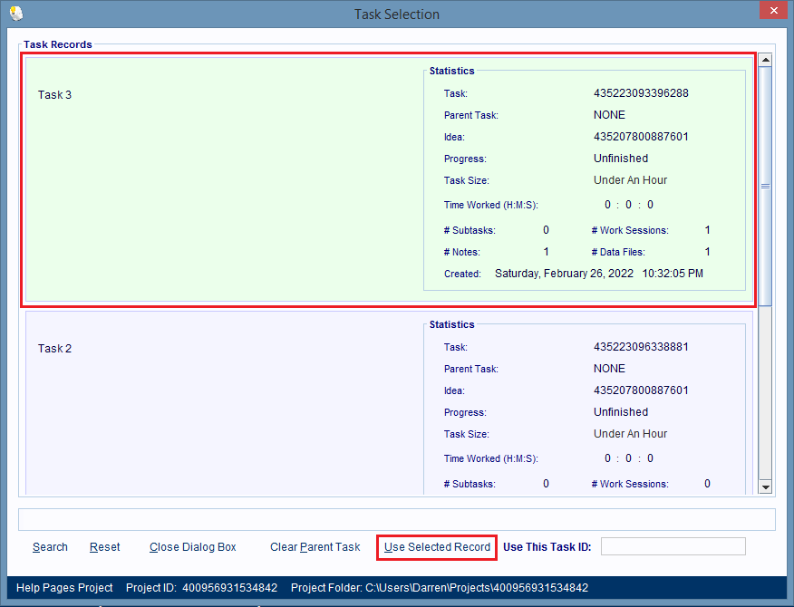The height and width of the screenshot is (607, 794).
Task: Click Task 2's task ID 435223096338881
Action: click(x=641, y=347)
